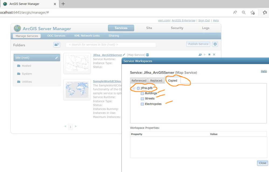Click the ArcGIS Server Manager globe logo
Image resolution: width=269 pixels, height=172 pixels.
pos(17,28)
